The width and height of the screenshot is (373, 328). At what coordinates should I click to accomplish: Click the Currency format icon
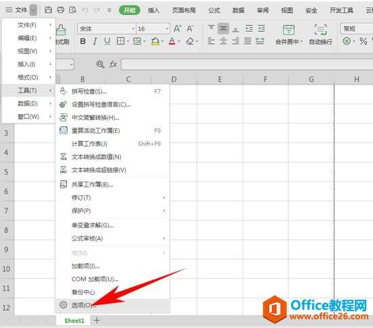pyautogui.click(x=347, y=41)
